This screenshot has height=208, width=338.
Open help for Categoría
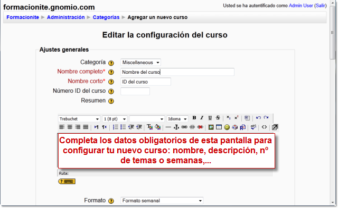pos(111,63)
